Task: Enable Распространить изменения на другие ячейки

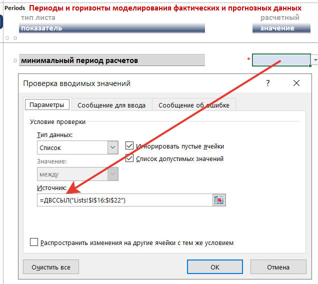Action: [34, 242]
